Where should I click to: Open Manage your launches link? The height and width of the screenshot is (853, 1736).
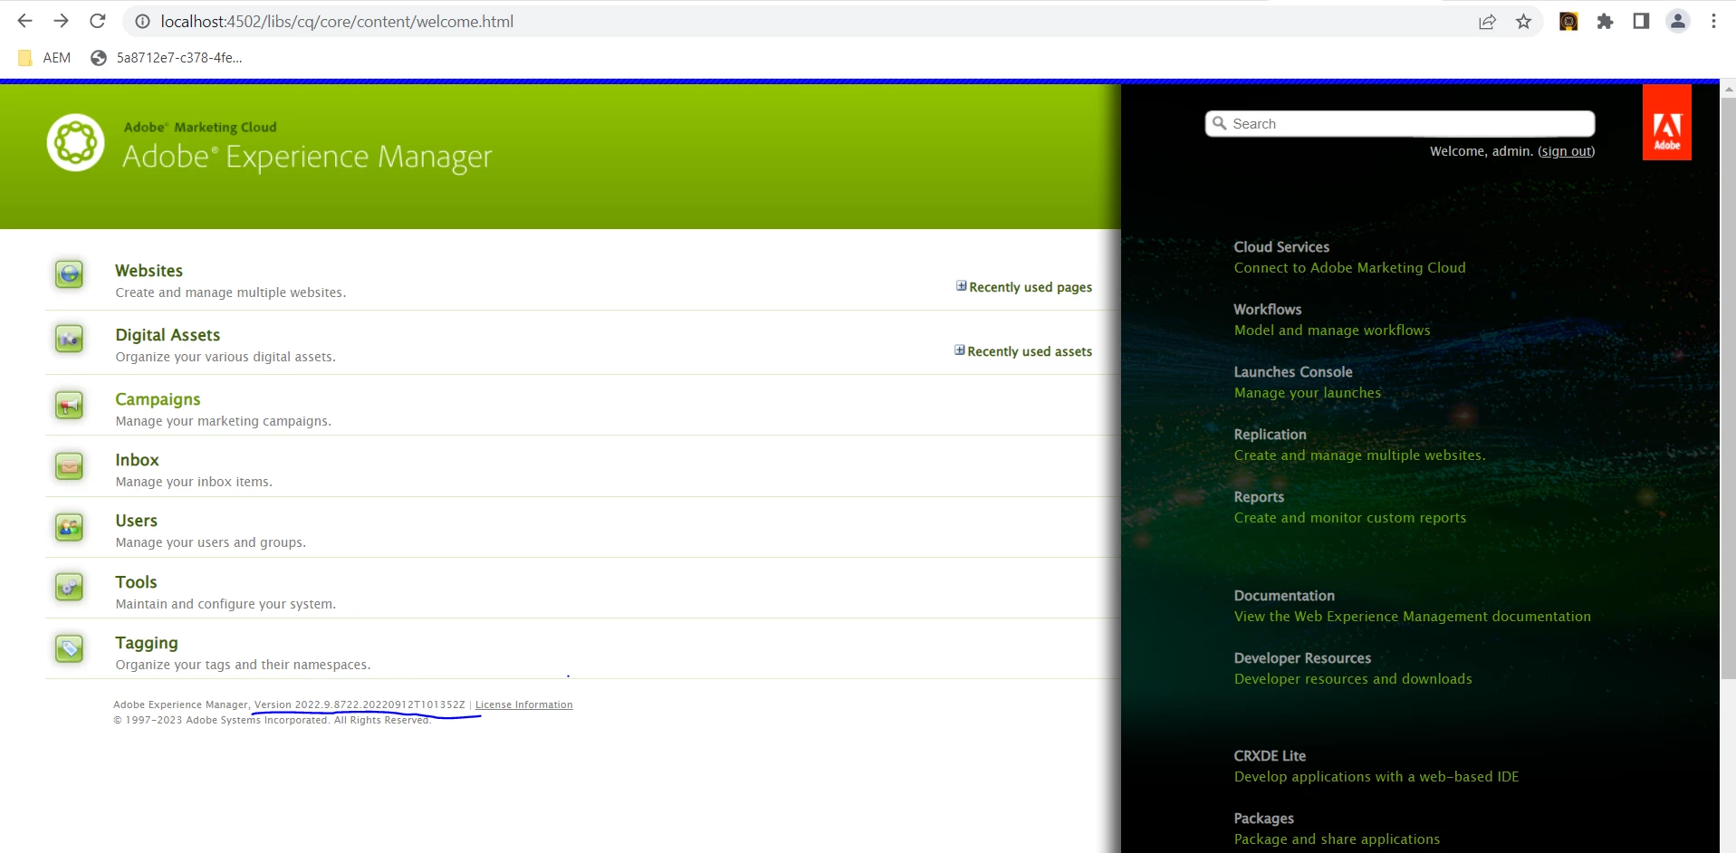pos(1308,393)
